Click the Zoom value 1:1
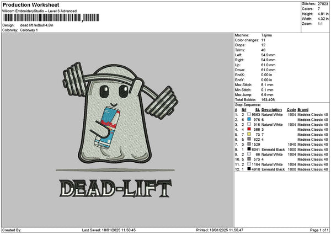The height and width of the screenshot is (234, 331). coord(320,24)
